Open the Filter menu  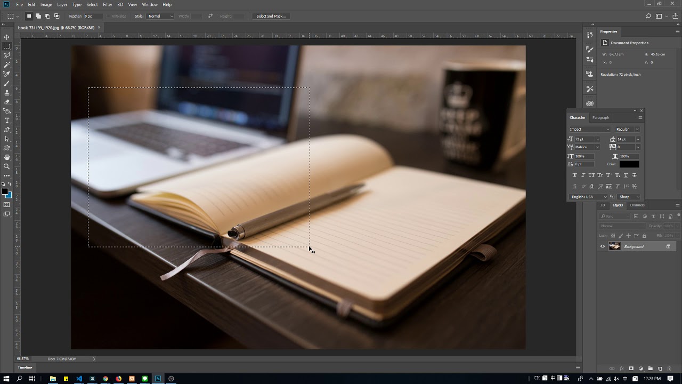click(x=108, y=4)
